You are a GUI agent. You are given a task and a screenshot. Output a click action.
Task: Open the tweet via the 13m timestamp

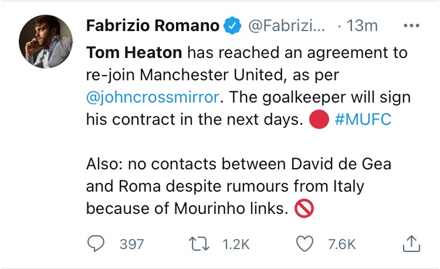pyautogui.click(x=363, y=26)
